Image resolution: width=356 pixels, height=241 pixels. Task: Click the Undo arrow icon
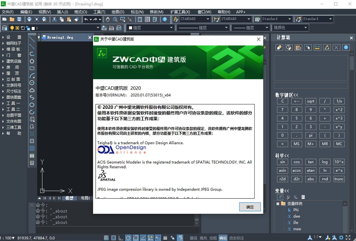coord(86,19)
